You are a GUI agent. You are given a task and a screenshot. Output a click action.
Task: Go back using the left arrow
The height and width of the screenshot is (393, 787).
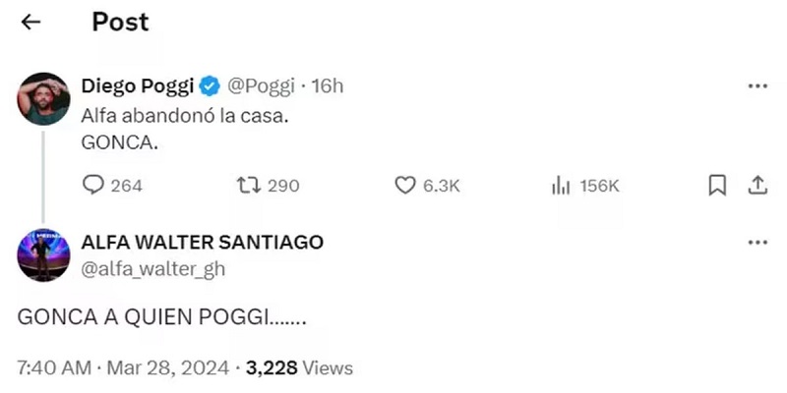click(31, 23)
